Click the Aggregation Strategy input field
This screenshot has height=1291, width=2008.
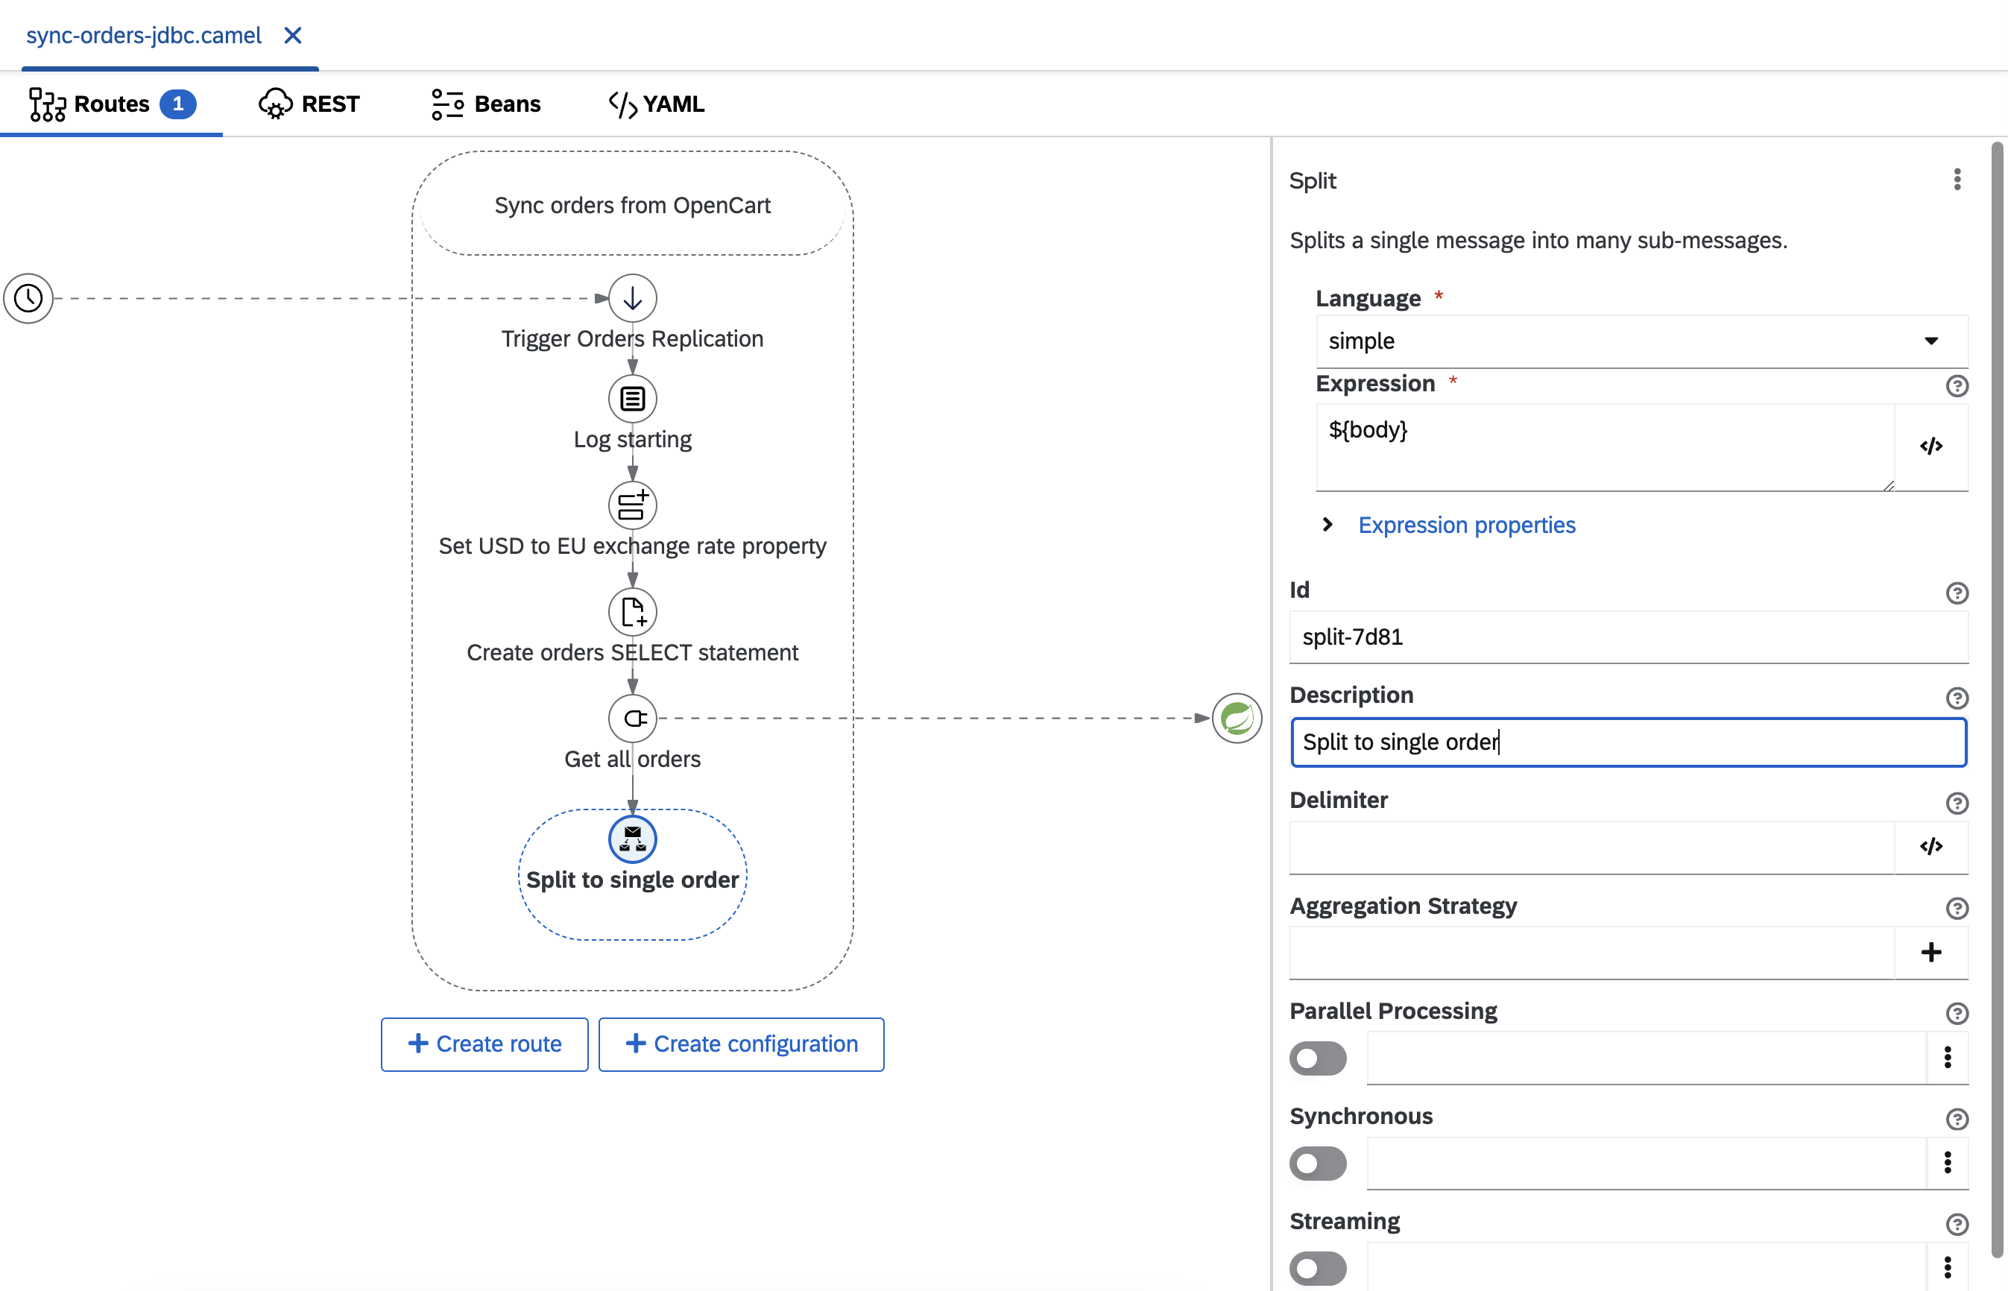pos(1591,952)
